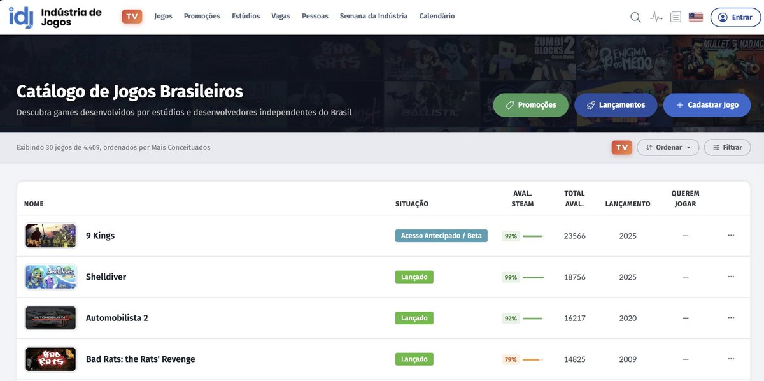Sort by TOTAL AVAL. column header

coord(574,199)
